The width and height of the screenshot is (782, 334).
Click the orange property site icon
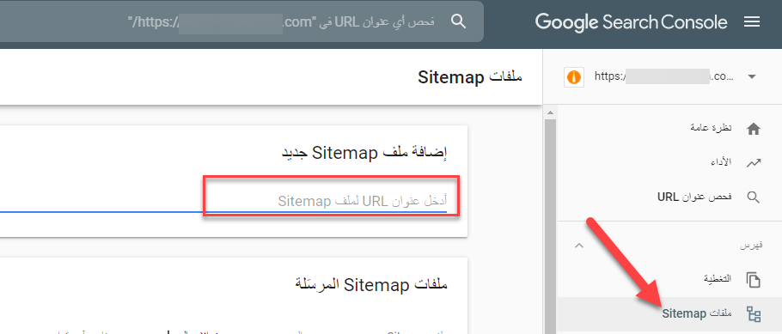click(x=574, y=77)
